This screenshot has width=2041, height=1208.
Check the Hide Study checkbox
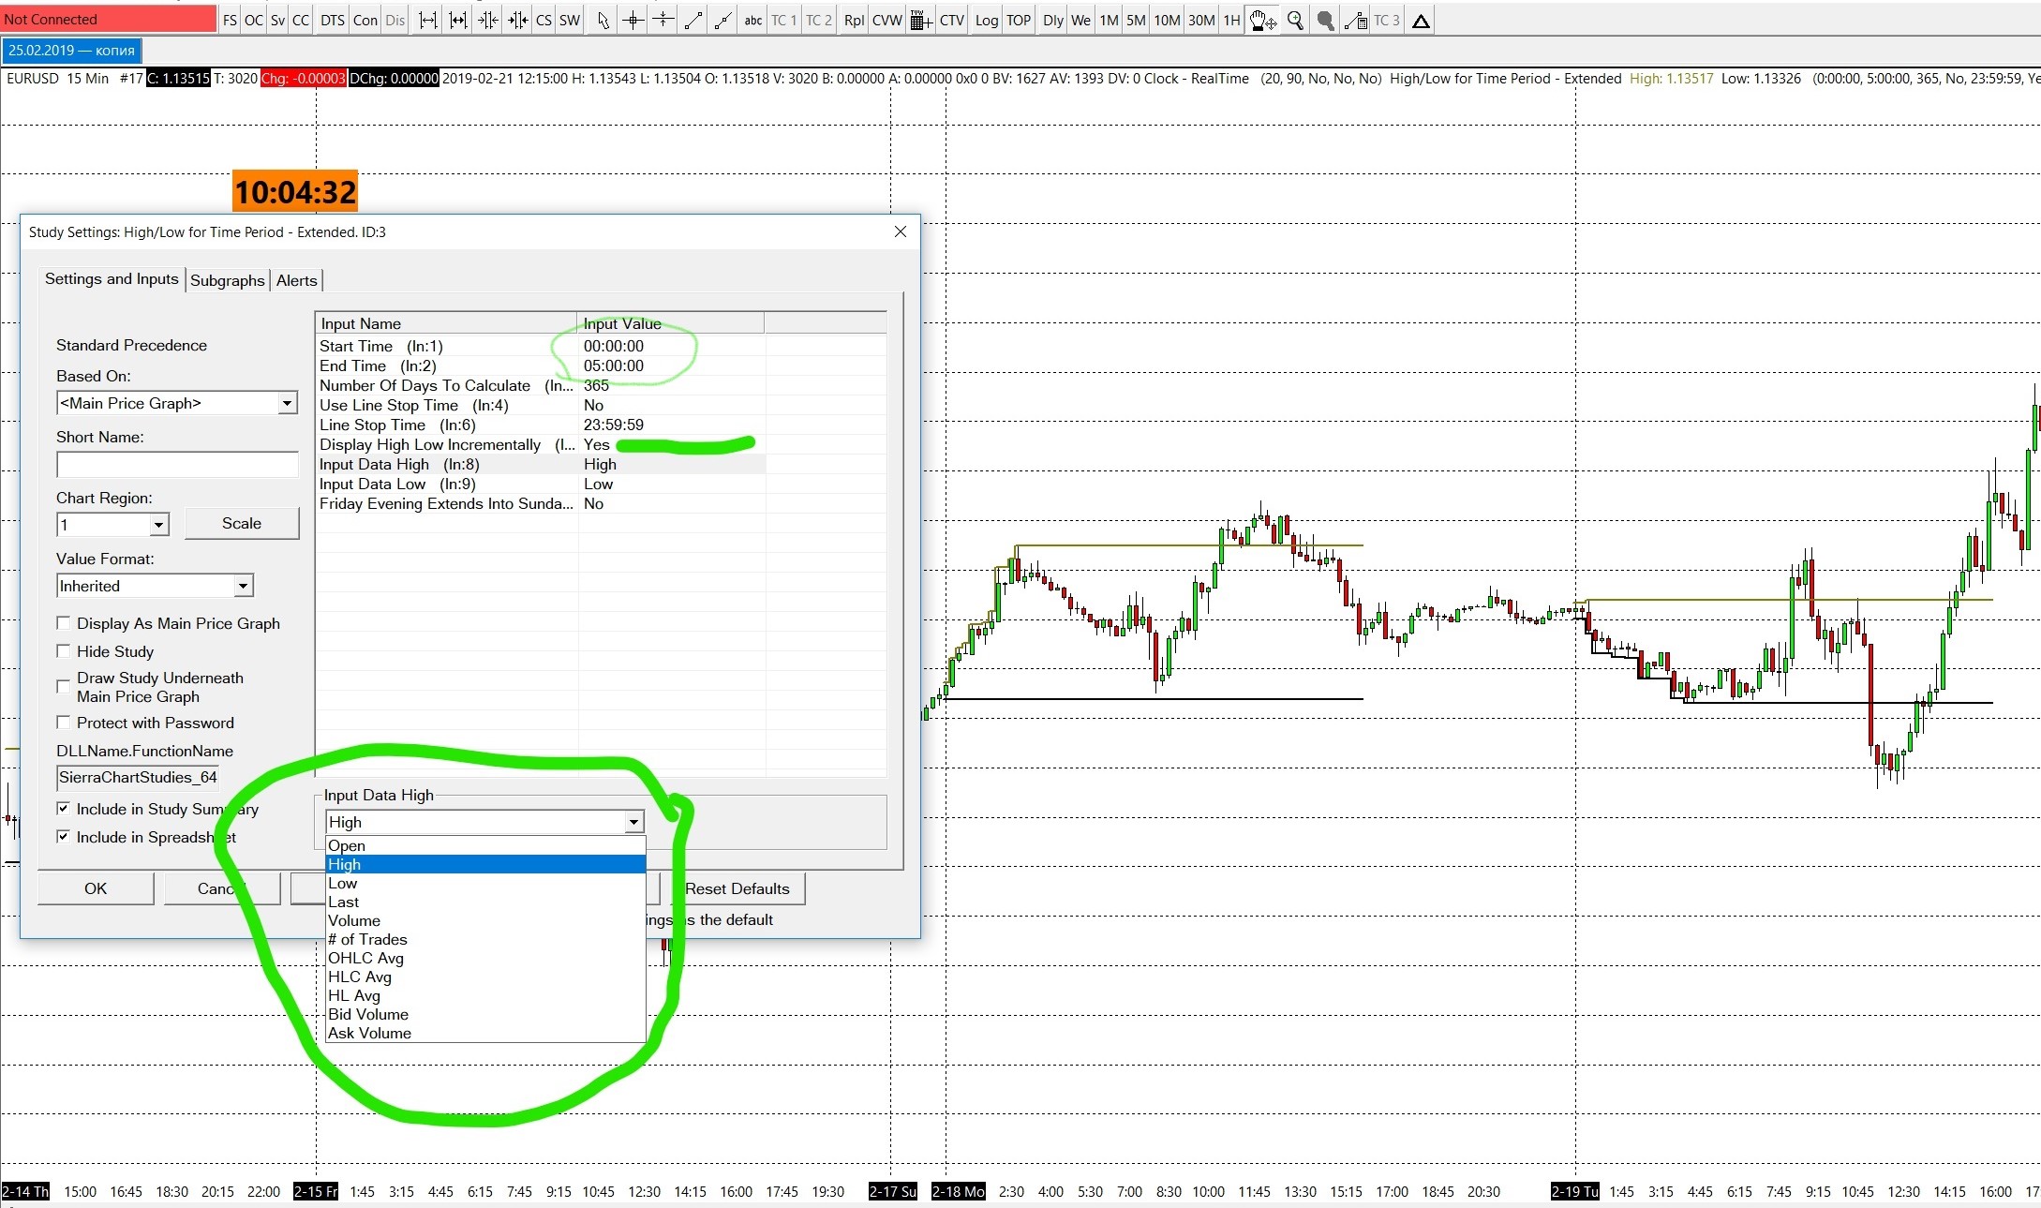[x=64, y=651]
